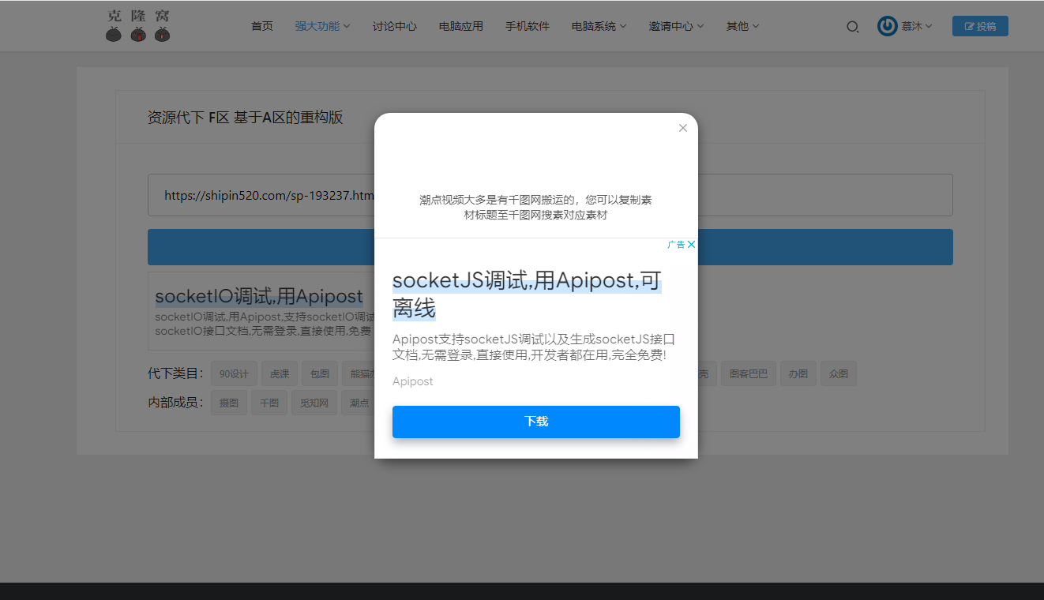Close the popup dialog with the X
Viewport: 1044px width, 600px height.
683,128
